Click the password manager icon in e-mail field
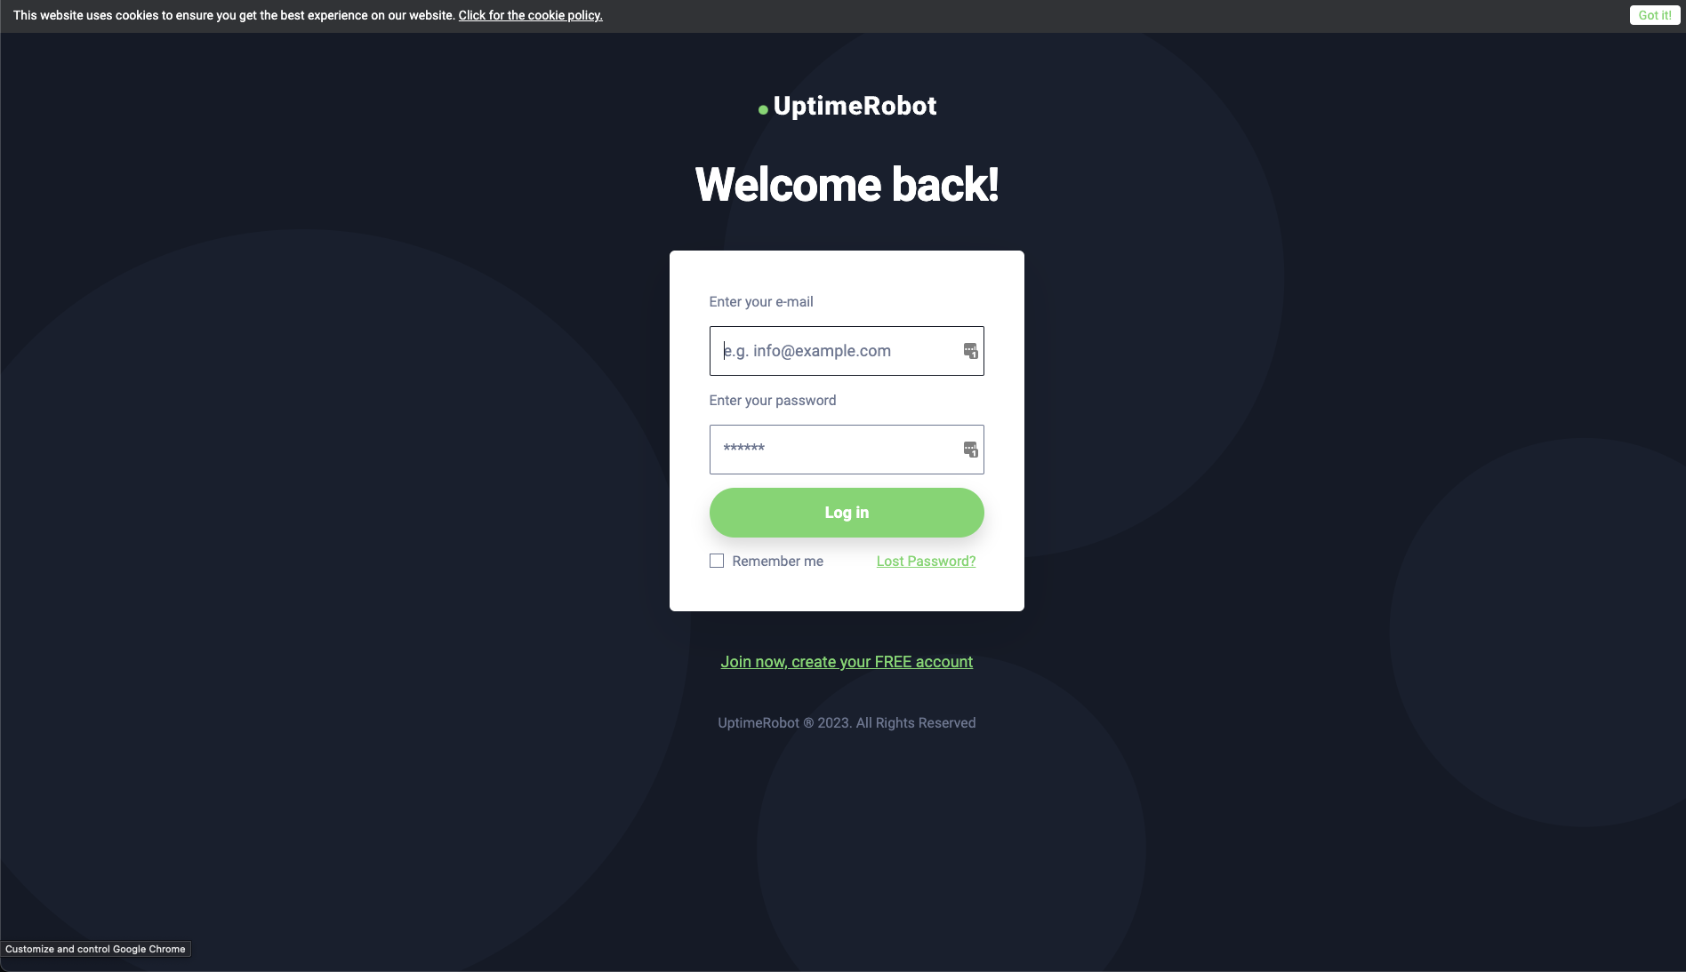The width and height of the screenshot is (1686, 972). (x=970, y=351)
